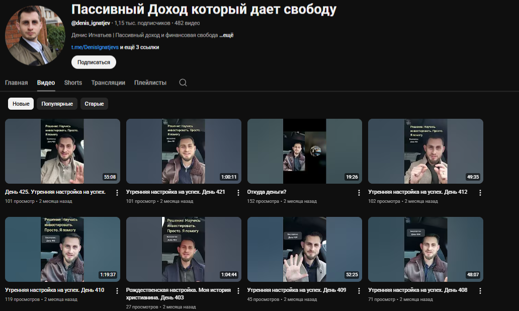Click the 1:04:44 duration badge

[229, 275]
